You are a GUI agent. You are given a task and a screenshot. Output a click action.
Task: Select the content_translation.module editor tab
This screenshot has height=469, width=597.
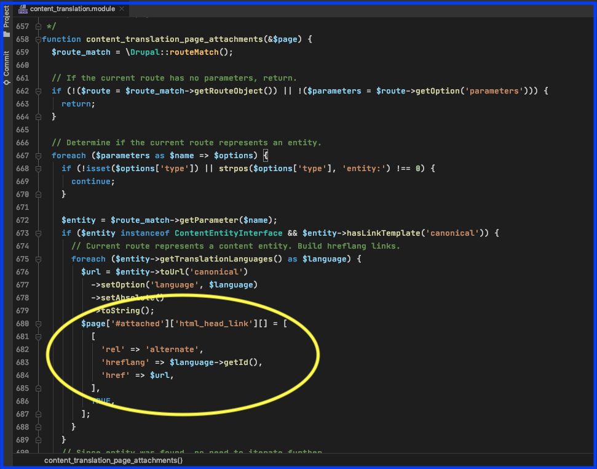point(73,9)
